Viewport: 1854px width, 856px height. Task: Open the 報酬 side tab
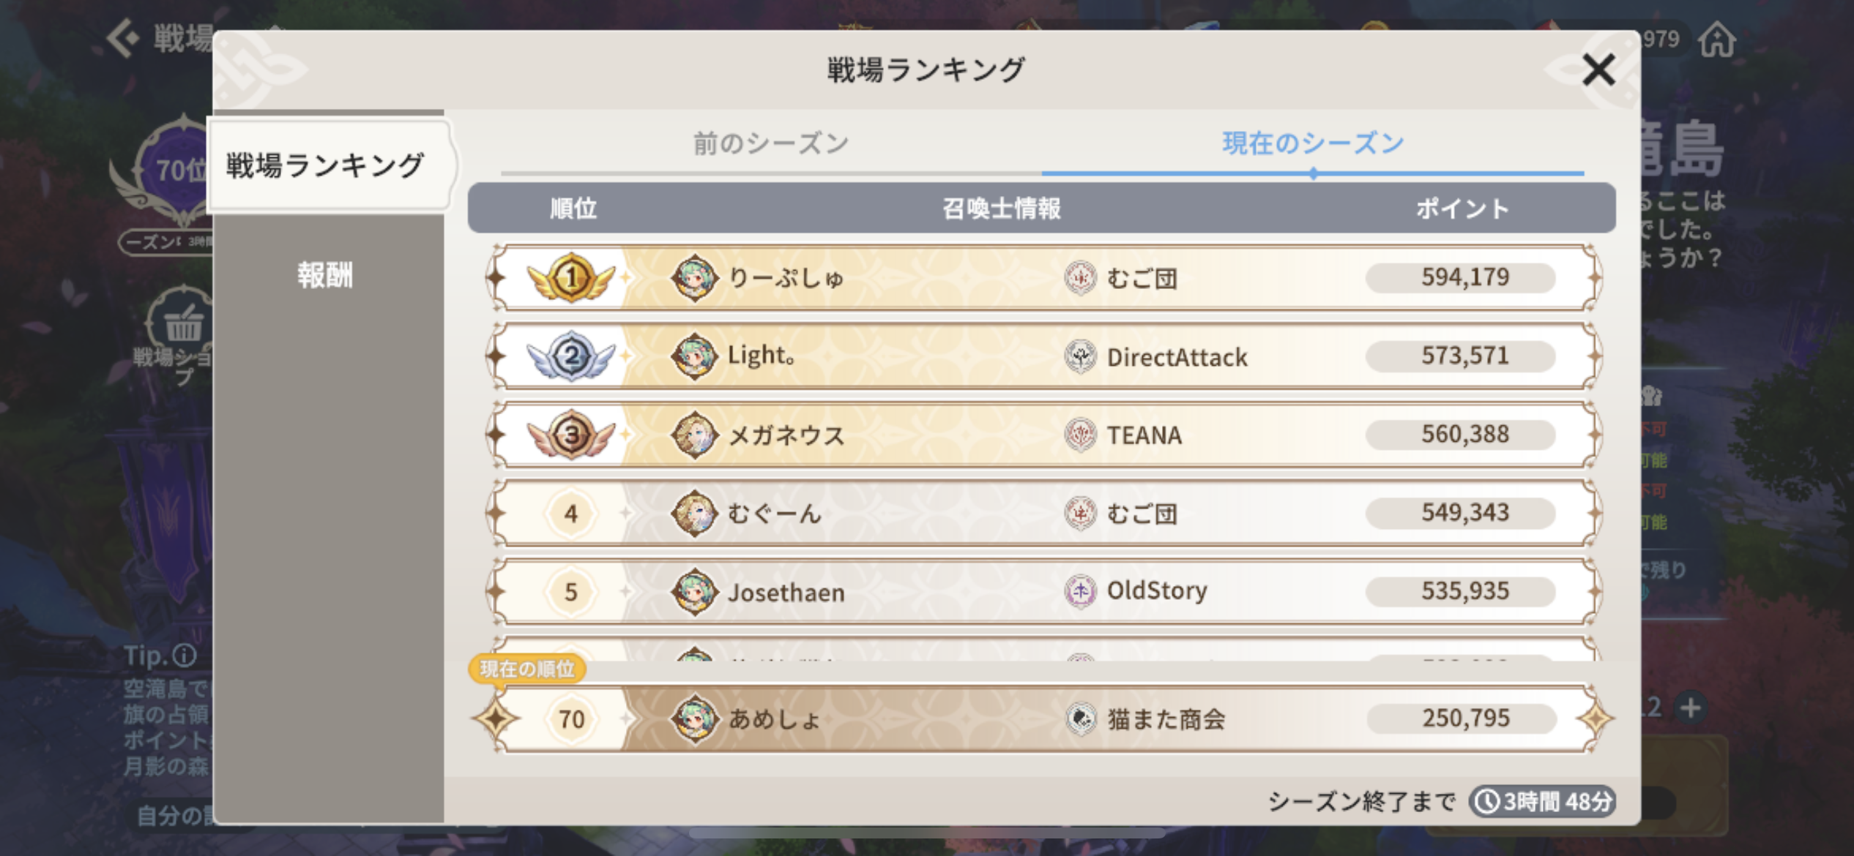pyautogui.click(x=326, y=276)
